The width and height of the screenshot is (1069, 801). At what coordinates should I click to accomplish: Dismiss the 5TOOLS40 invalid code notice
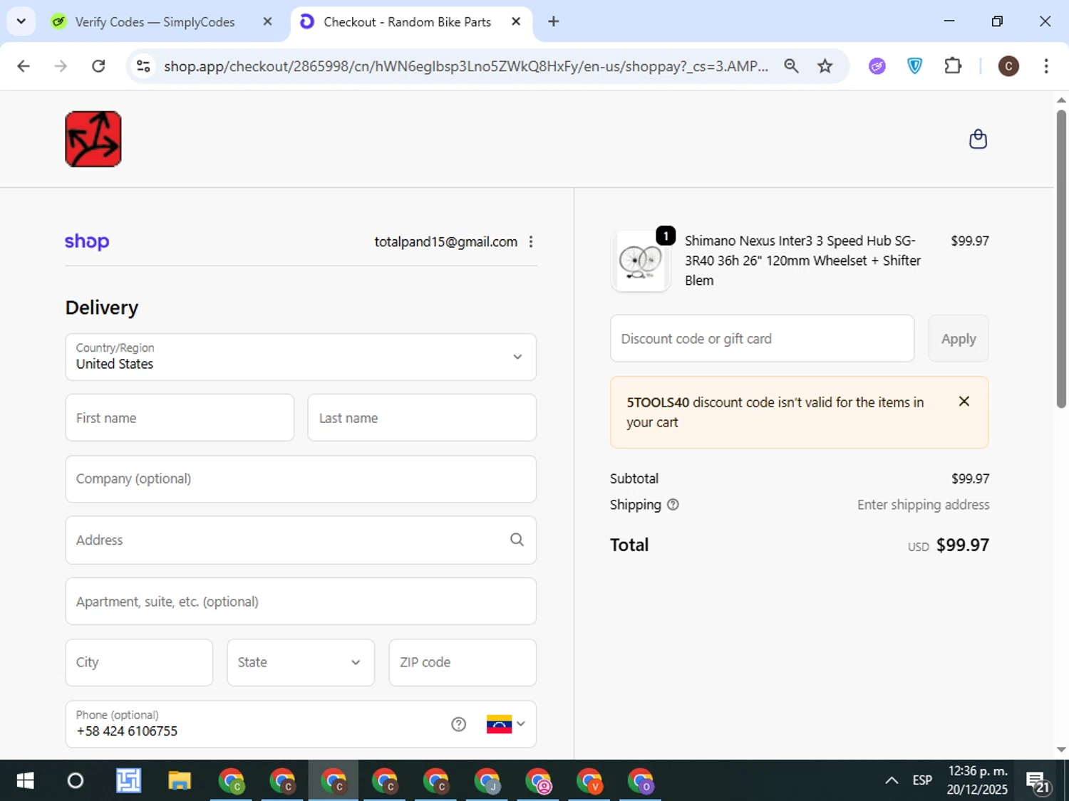click(964, 402)
